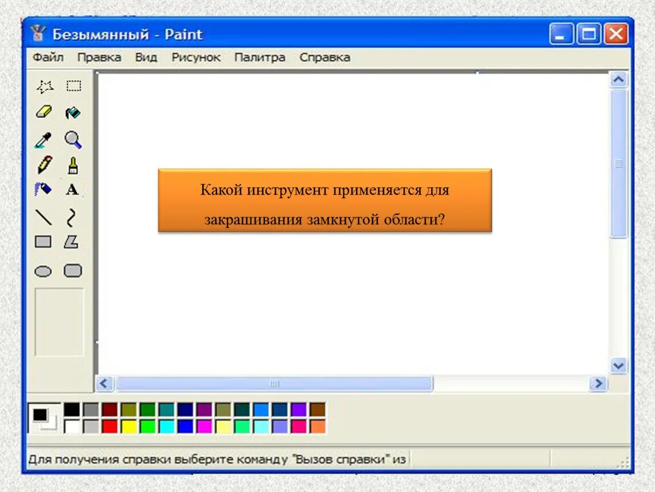This screenshot has width=655, height=492.
Task: Select the Rectangle shape tool
Action: pos(43,242)
